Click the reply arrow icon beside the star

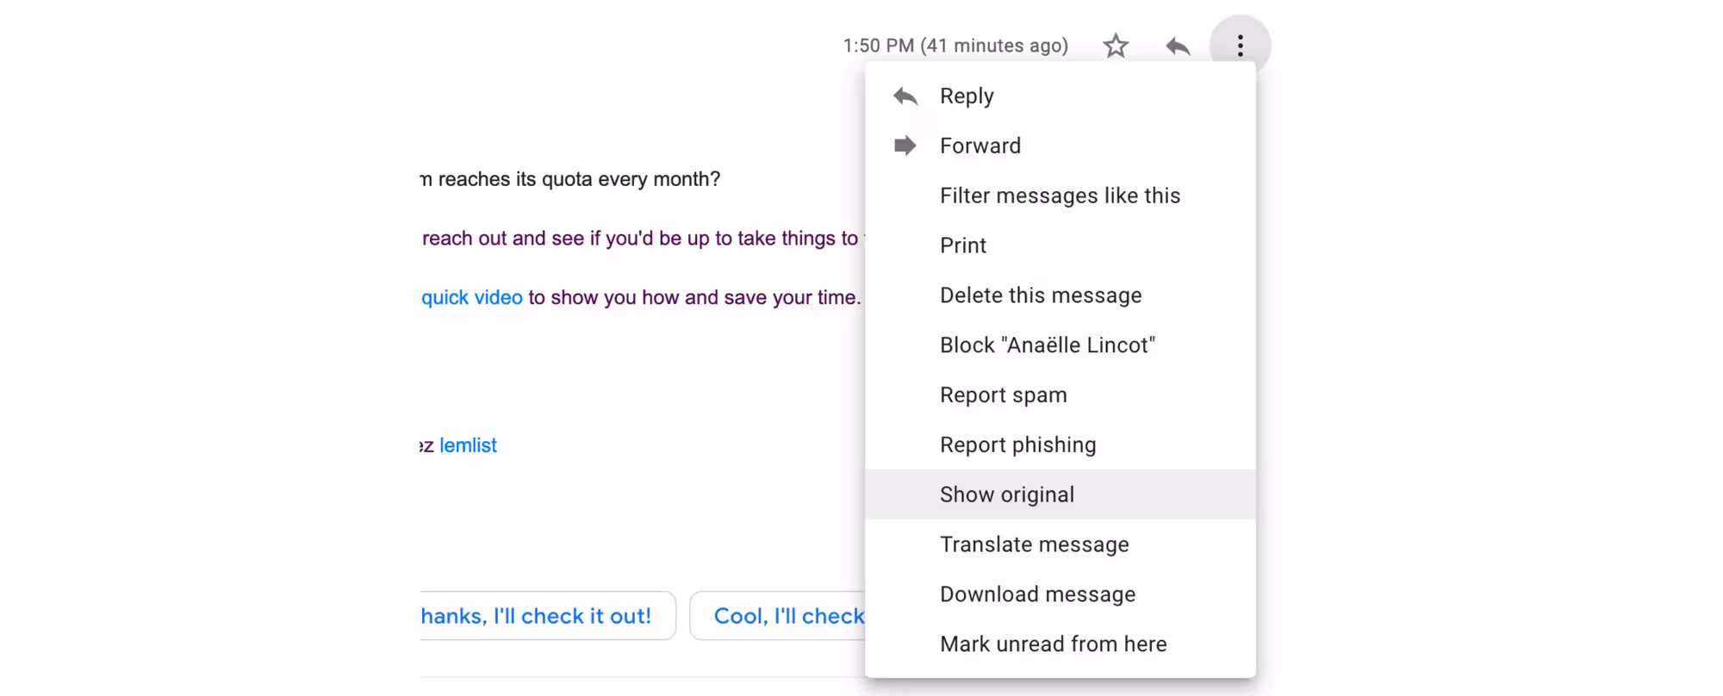[x=1178, y=46]
